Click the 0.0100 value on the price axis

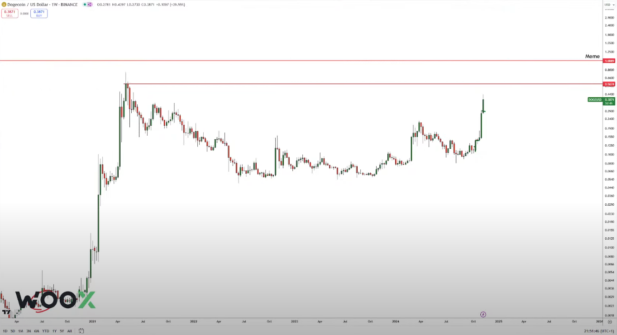tap(609, 247)
